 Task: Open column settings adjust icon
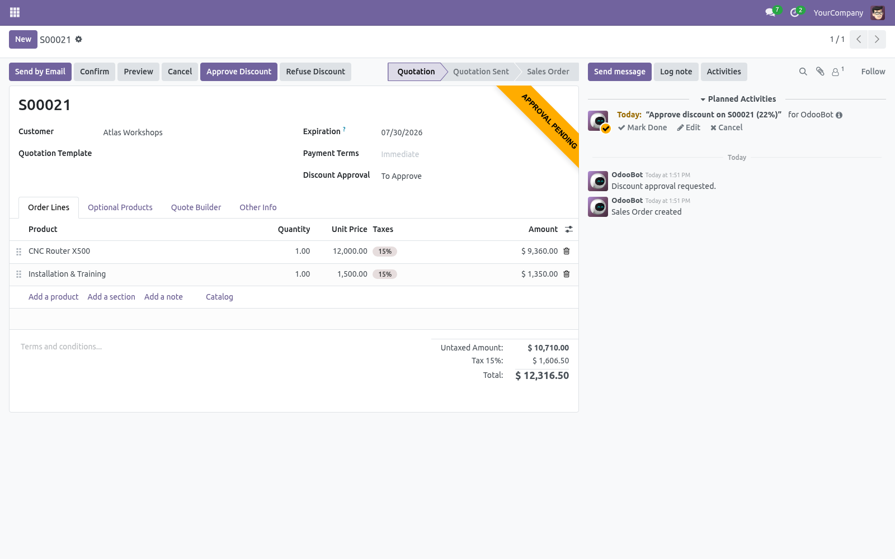pyautogui.click(x=569, y=229)
